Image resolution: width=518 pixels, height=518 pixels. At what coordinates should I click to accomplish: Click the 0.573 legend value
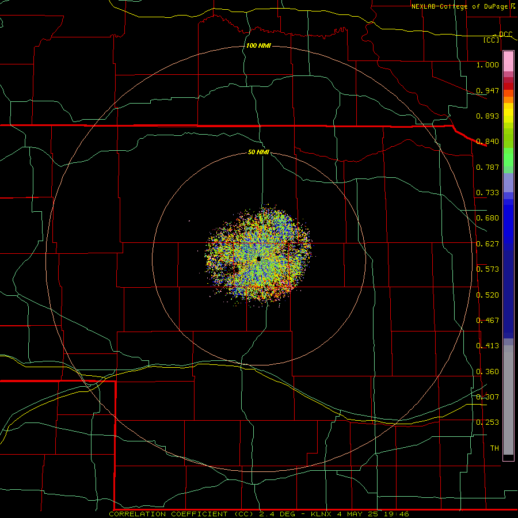coord(487,269)
